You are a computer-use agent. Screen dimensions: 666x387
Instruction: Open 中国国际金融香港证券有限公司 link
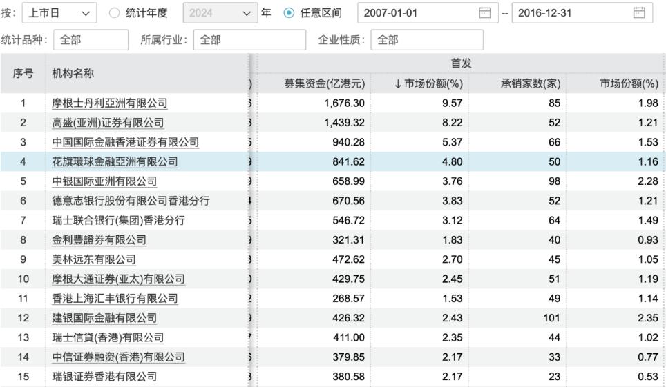[125, 142]
